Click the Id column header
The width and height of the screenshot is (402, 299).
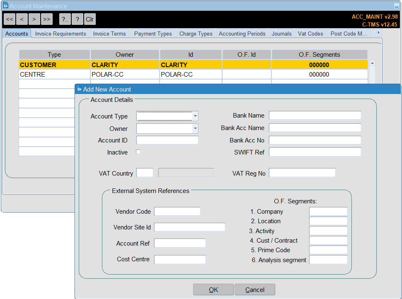pyautogui.click(x=191, y=55)
